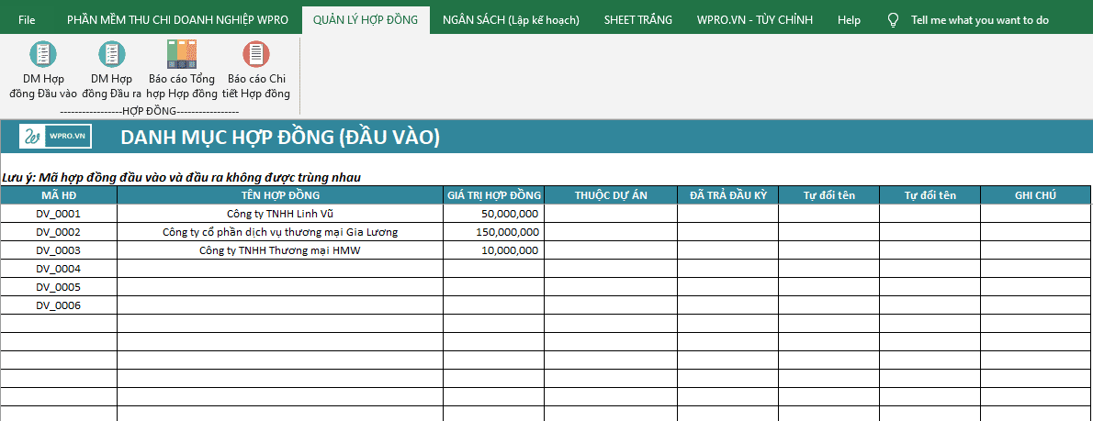Select cell DV_0004

coord(59,269)
